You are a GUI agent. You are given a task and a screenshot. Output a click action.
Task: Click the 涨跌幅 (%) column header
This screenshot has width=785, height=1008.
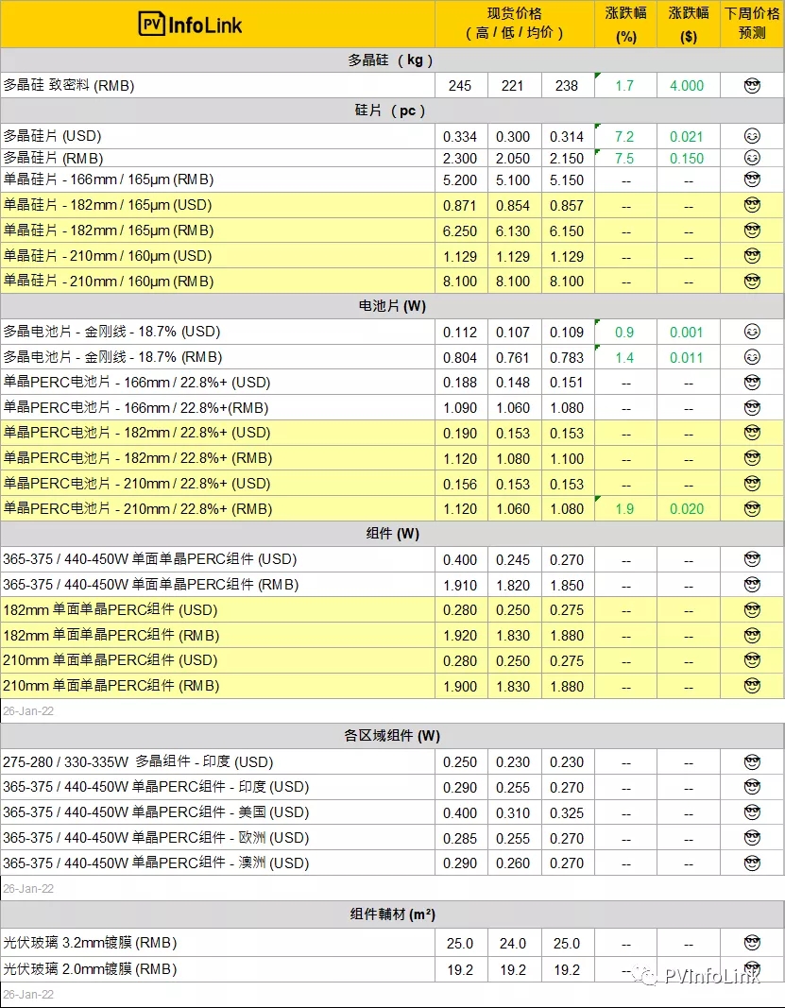coord(625,24)
